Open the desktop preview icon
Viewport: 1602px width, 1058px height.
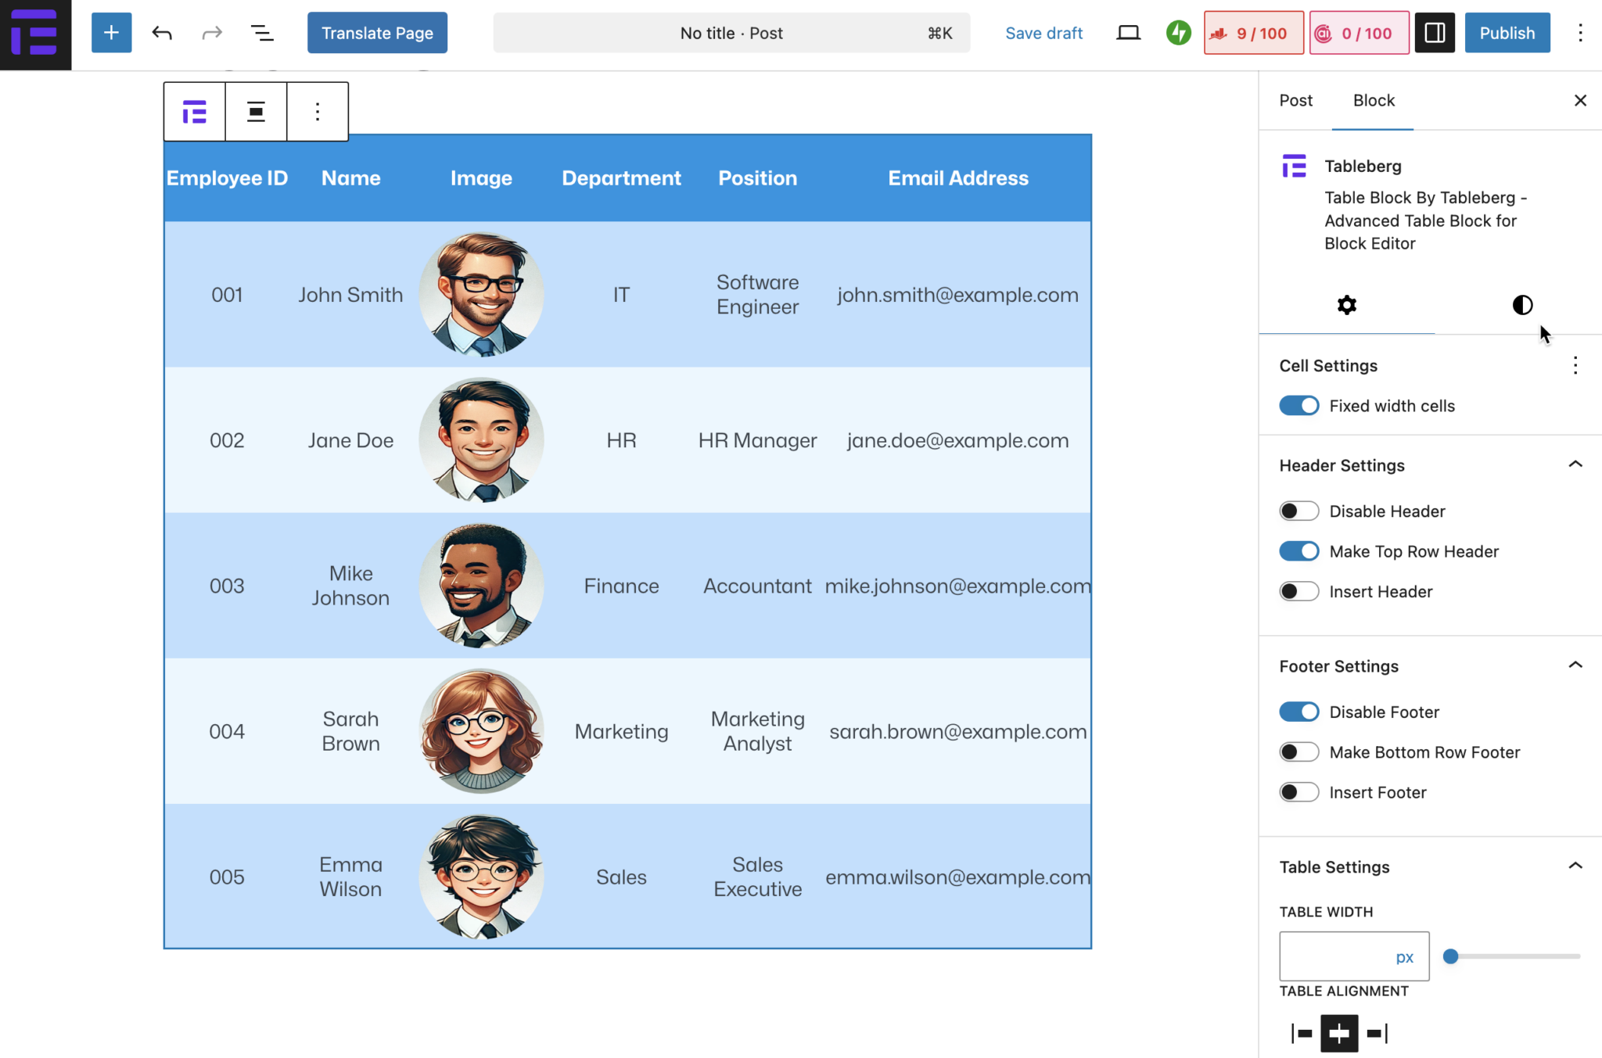pyautogui.click(x=1128, y=32)
